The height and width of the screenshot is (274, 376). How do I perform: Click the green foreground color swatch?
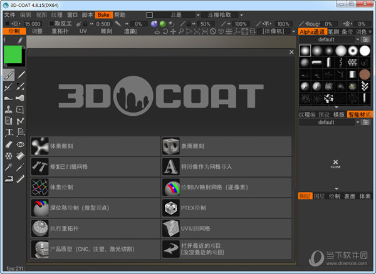tap(13, 54)
